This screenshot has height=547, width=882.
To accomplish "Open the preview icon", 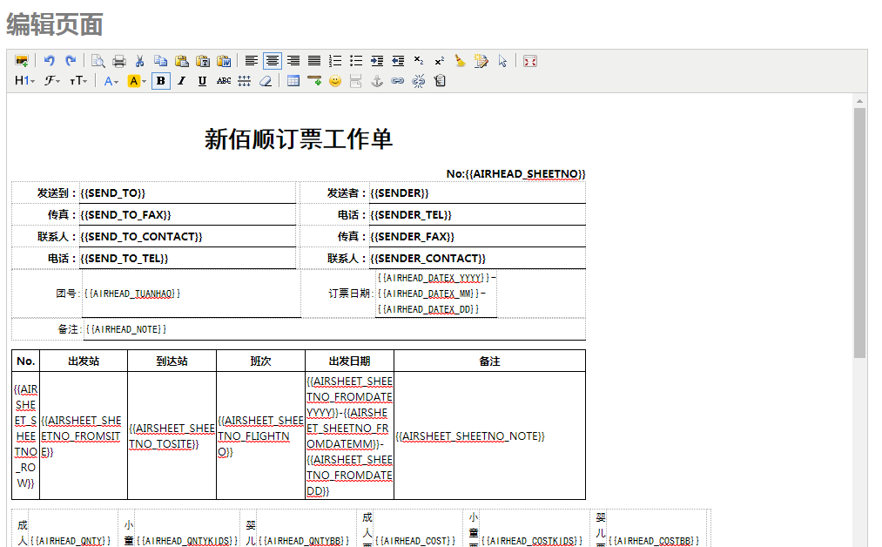I will click(98, 61).
